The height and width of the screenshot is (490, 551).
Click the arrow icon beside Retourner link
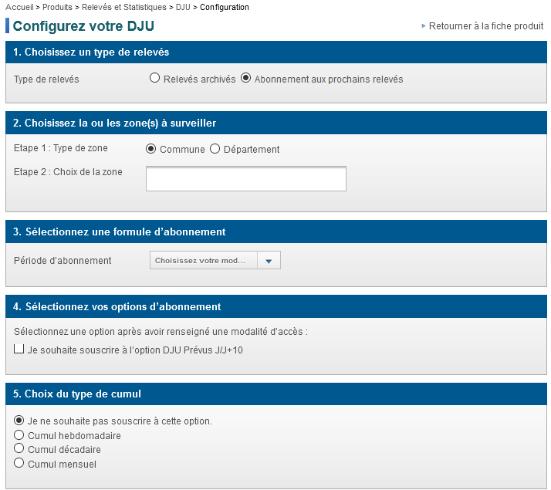point(424,25)
